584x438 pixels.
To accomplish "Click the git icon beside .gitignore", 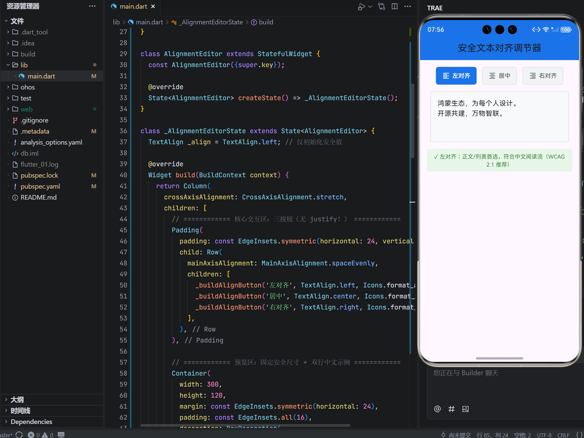I will point(15,120).
